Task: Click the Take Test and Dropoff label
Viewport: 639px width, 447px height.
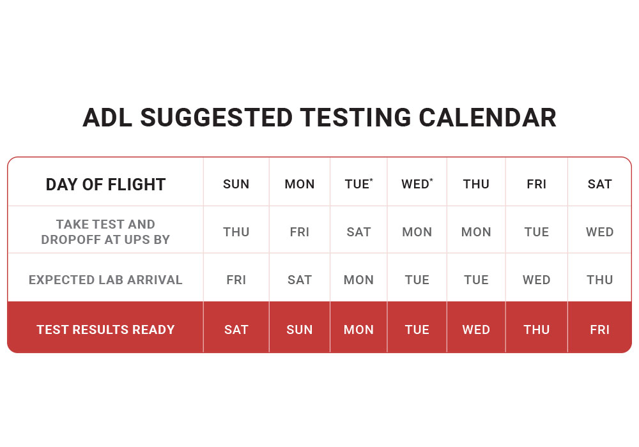Action: [105, 232]
